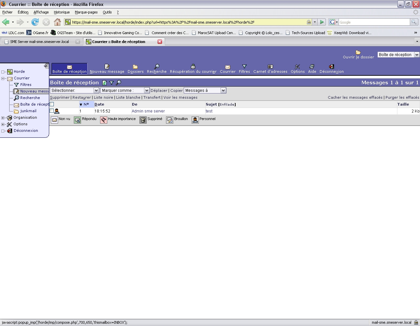This screenshot has height=326, width=420.
Task: Open Courrier envelope icon in toolbar
Action: [x=228, y=67]
